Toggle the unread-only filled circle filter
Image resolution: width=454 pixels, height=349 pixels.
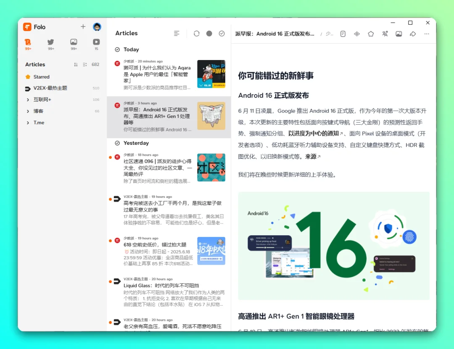point(209,34)
